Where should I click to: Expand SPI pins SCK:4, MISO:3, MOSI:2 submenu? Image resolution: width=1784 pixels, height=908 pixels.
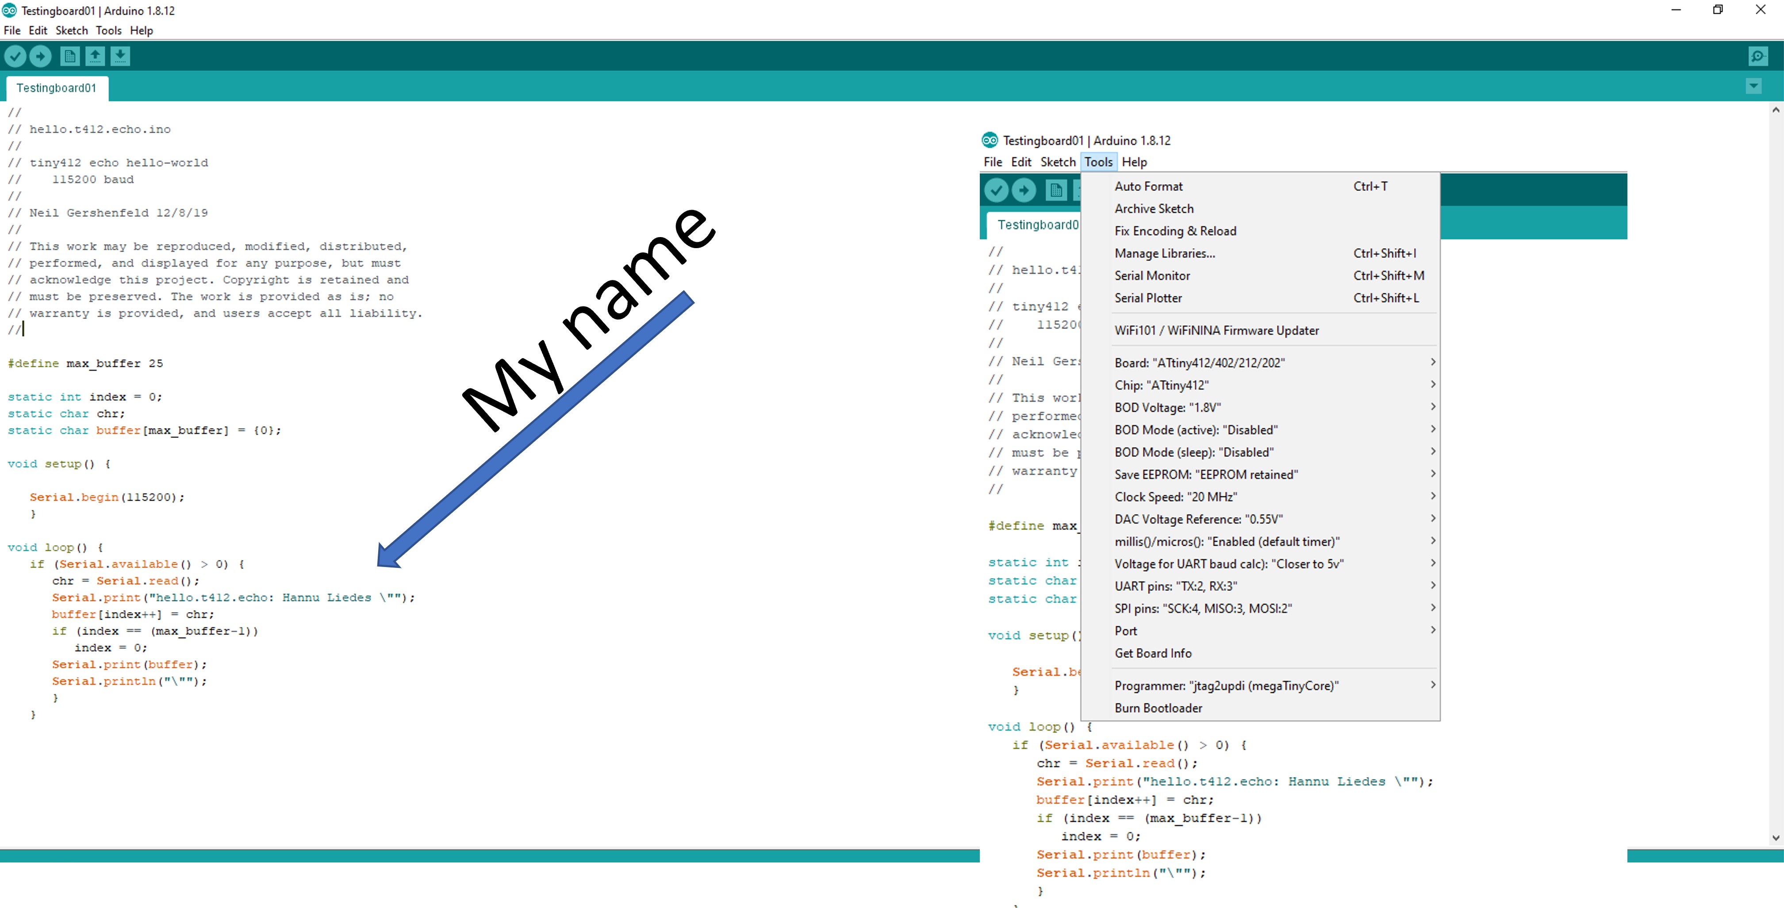tap(1260, 609)
